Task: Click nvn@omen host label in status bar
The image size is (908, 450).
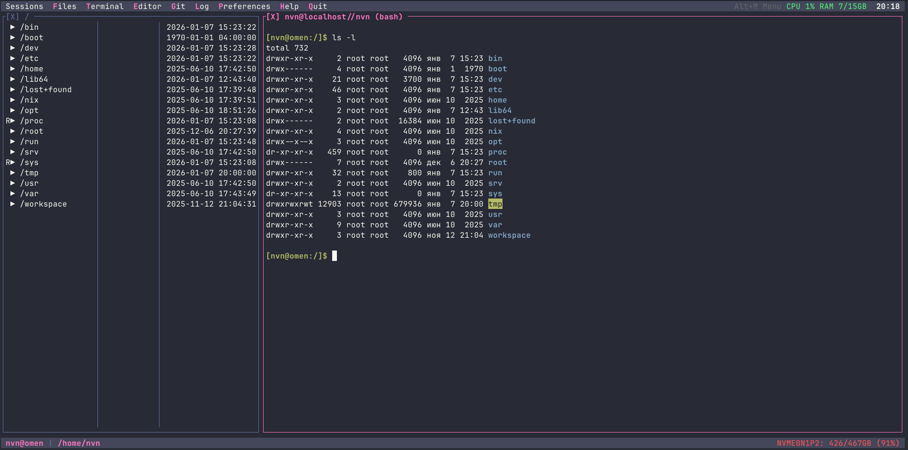Action: point(25,443)
